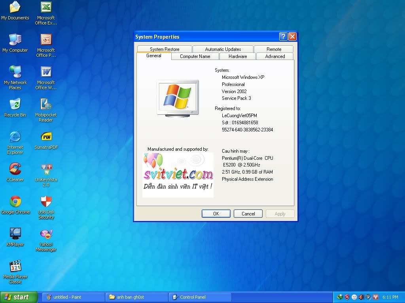Select the UniKeyVista 2.0 desktop icon

click(x=46, y=175)
